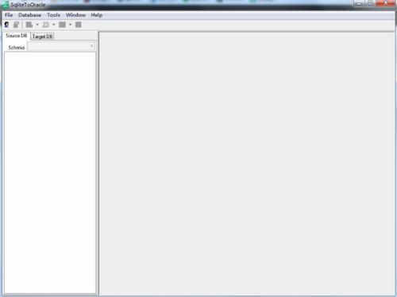Click inside the empty schema object list
Viewport: 397px width, 297px height.
click(50, 172)
